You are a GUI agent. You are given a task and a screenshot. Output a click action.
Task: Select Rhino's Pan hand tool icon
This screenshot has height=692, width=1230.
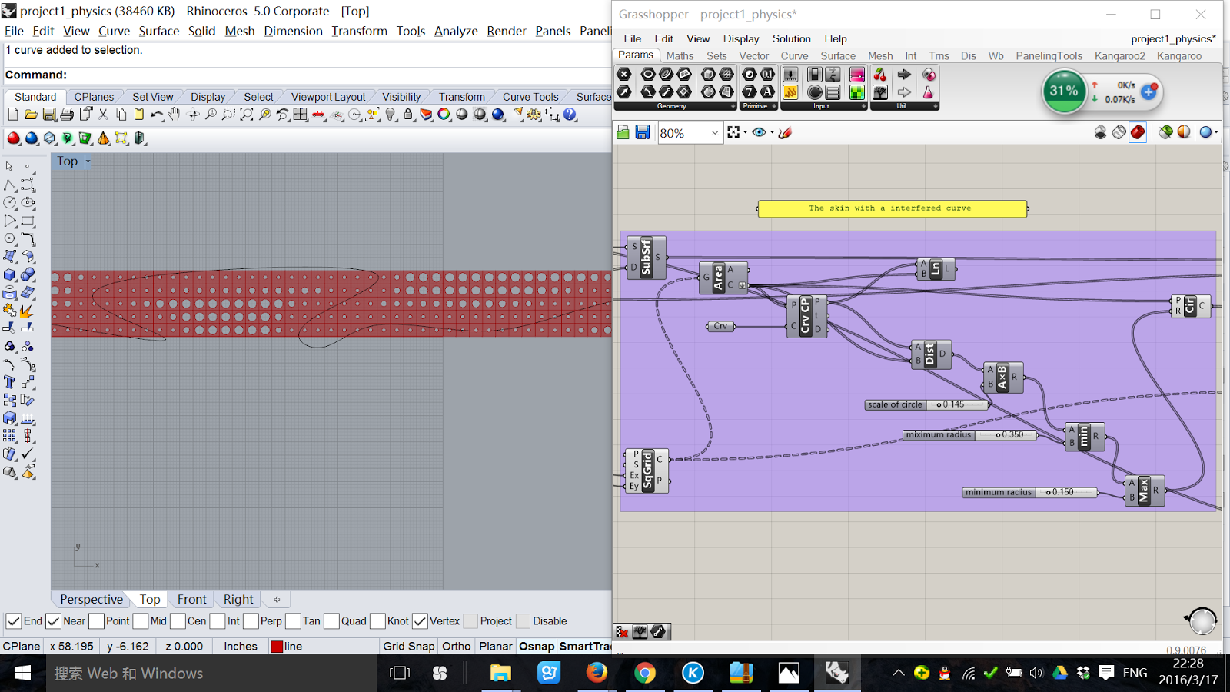pos(174,115)
